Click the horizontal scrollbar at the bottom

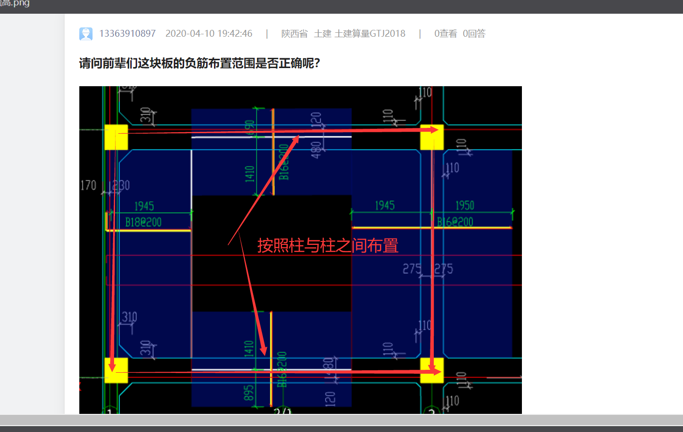pos(341,420)
